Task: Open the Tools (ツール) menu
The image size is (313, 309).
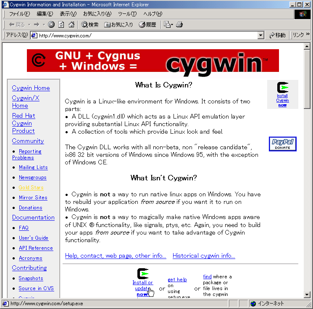Action: click(127, 14)
